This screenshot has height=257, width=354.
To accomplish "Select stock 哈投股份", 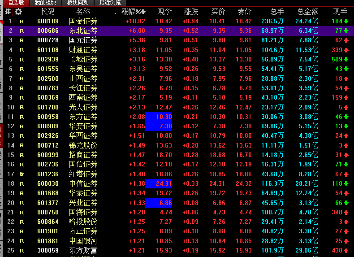I will pos(83,222).
